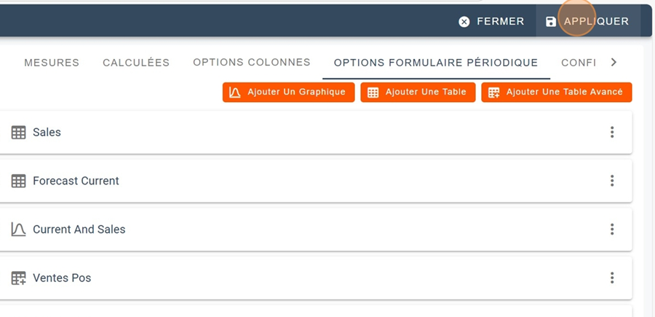Click the table icon beside Forecast Current
This screenshot has width=655, height=317.
pyautogui.click(x=18, y=181)
